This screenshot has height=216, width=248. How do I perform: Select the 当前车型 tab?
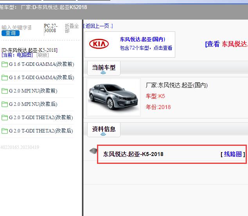click(104, 68)
